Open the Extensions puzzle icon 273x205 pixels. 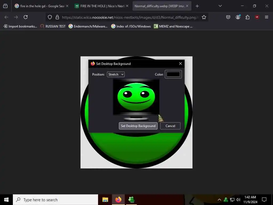(x=247, y=17)
